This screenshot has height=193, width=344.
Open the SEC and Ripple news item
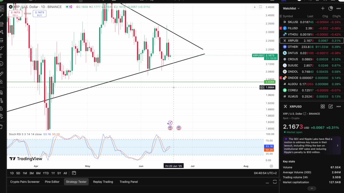click(312, 146)
